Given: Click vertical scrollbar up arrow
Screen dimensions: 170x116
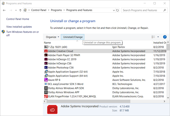Looking at the screenshot, I should [x=168, y=42].
